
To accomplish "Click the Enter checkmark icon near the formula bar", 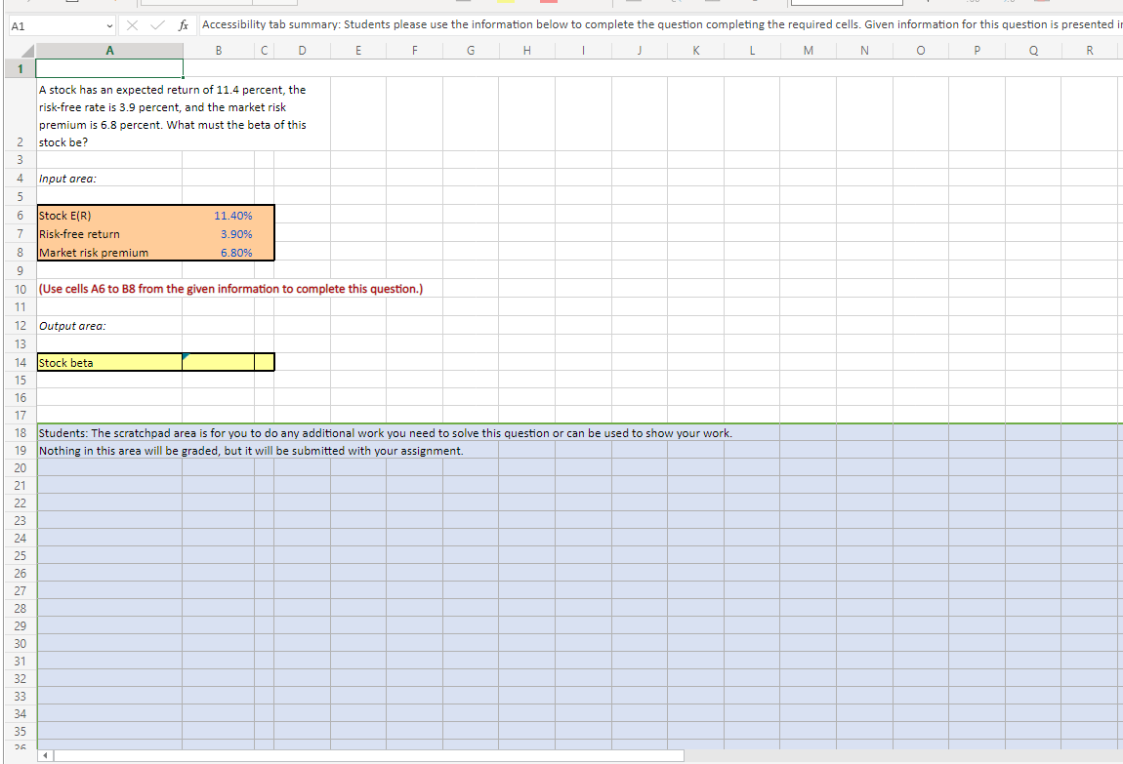I will (156, 25).
